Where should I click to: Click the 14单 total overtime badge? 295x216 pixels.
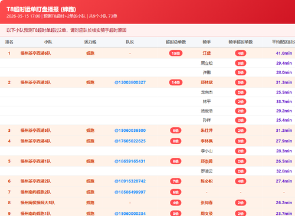176,82
